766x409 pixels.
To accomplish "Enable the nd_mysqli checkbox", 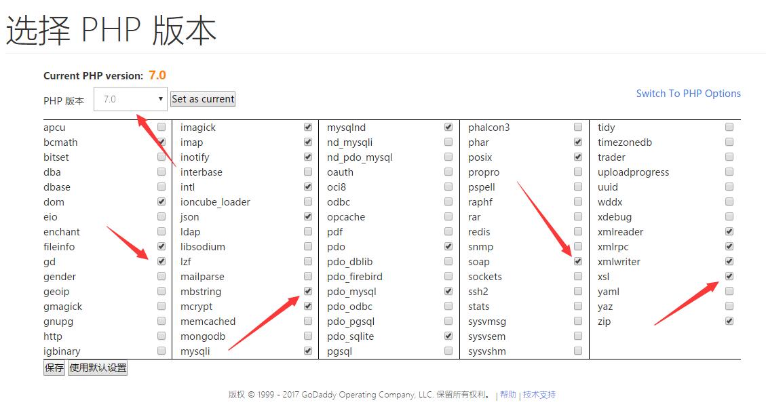I will tap(448, 142).
